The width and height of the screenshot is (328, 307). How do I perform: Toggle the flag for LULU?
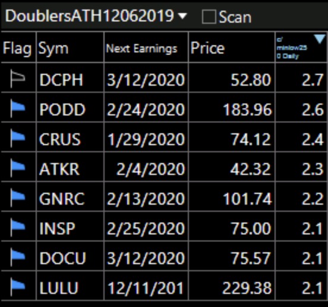(18, 287)
